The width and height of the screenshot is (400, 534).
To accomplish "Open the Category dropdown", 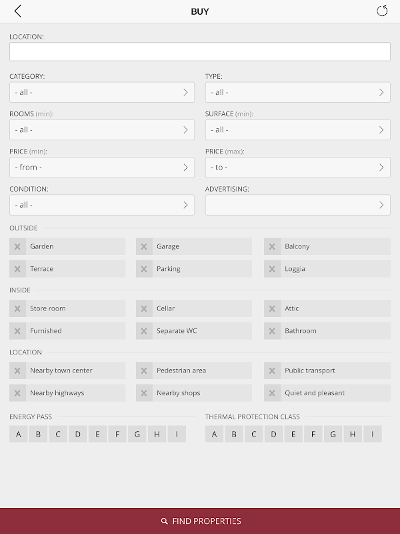I will click(x=102, y=93).
